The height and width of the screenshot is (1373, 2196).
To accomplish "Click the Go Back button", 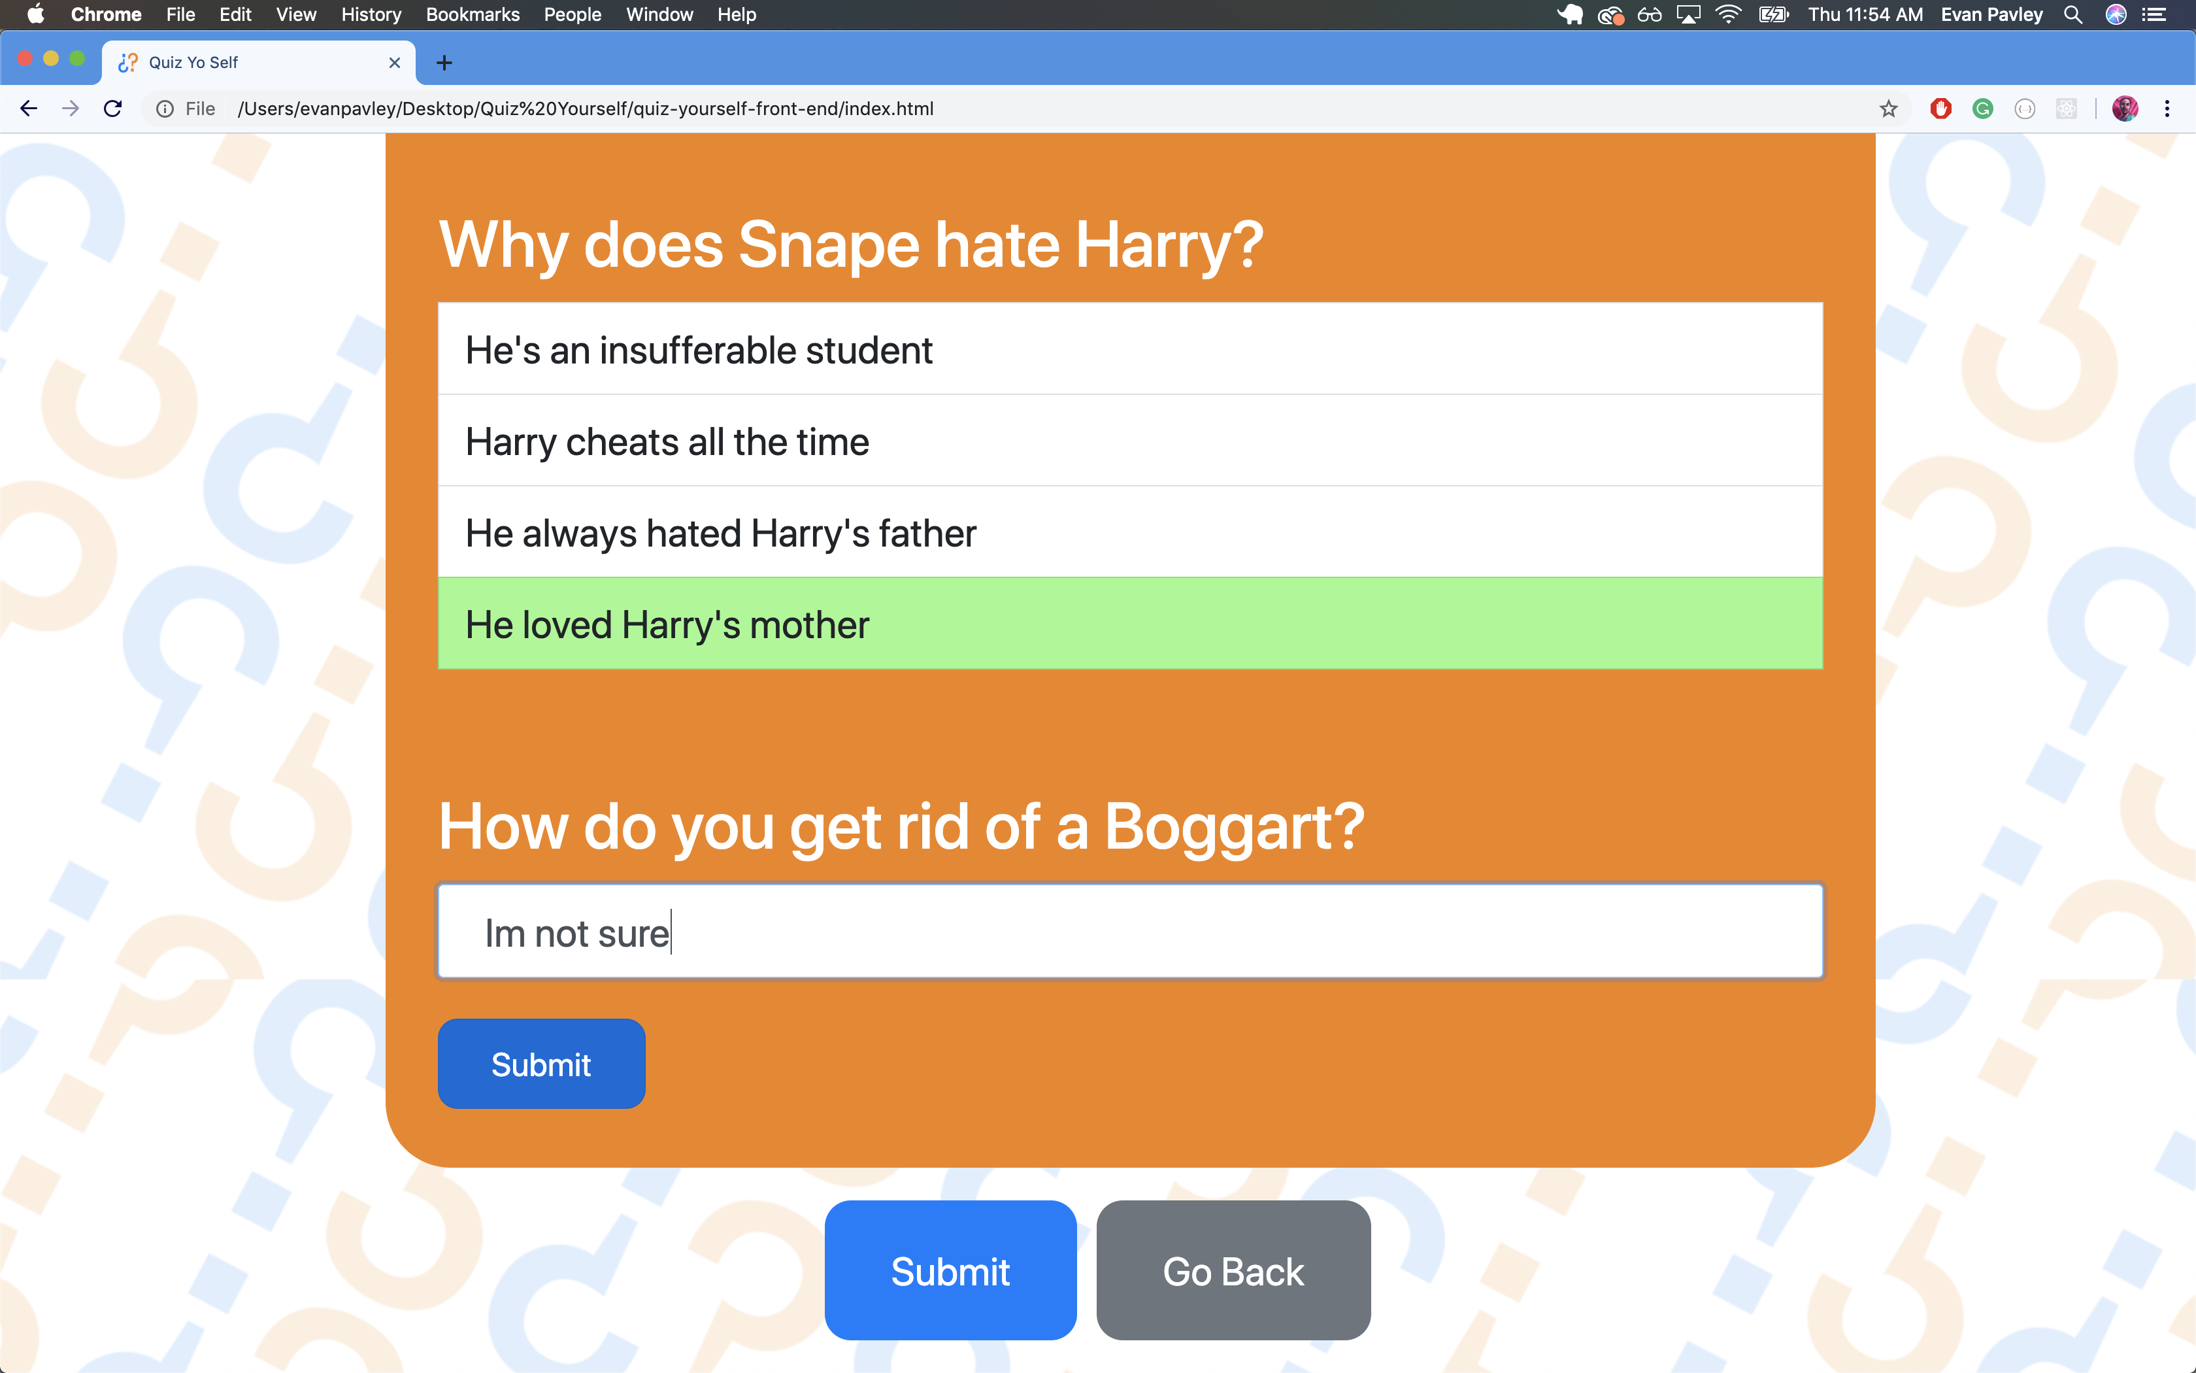I will [x=1233, y=1270].
